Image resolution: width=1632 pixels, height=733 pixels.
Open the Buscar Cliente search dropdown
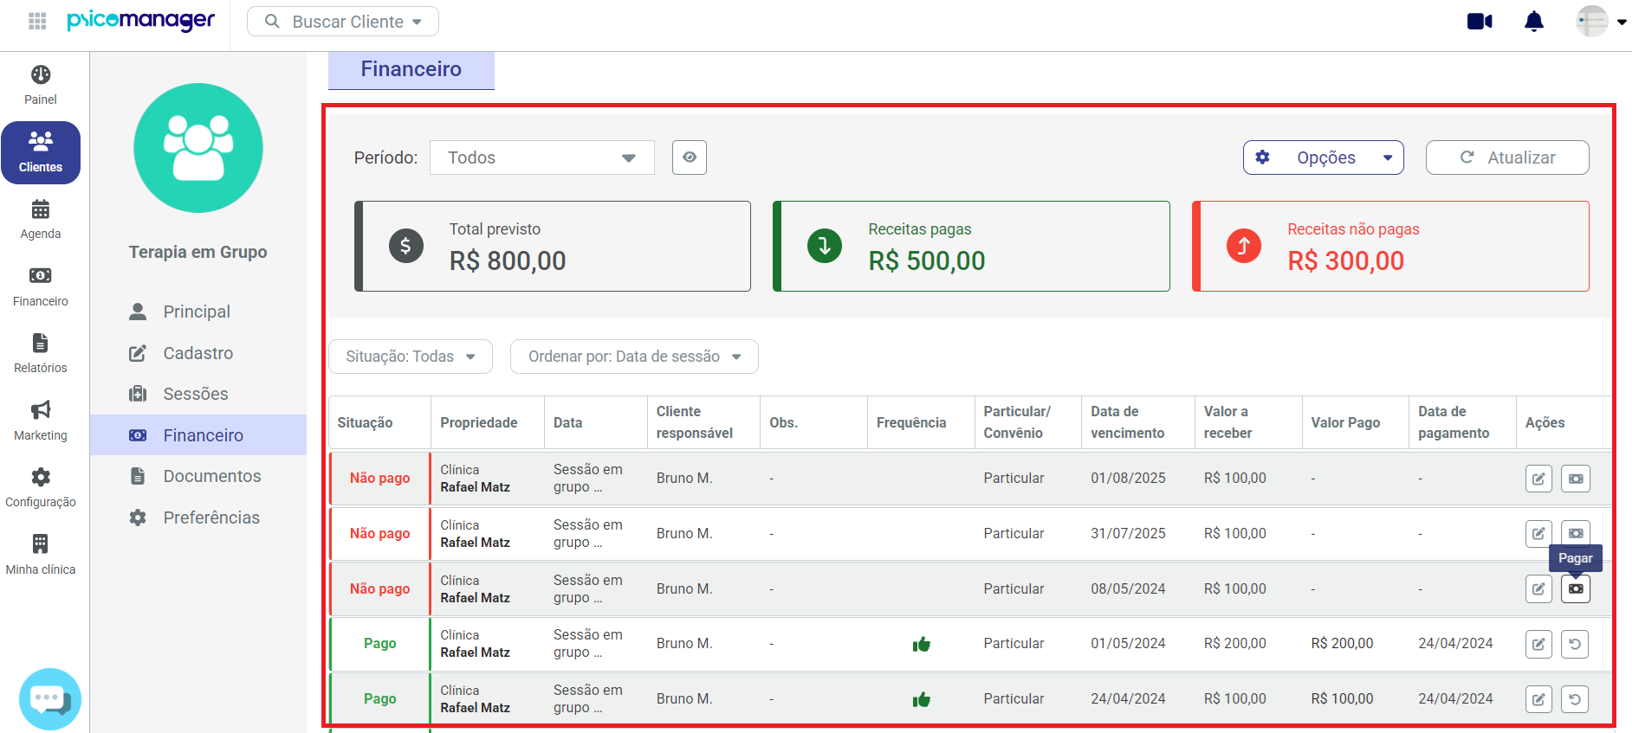343,22
